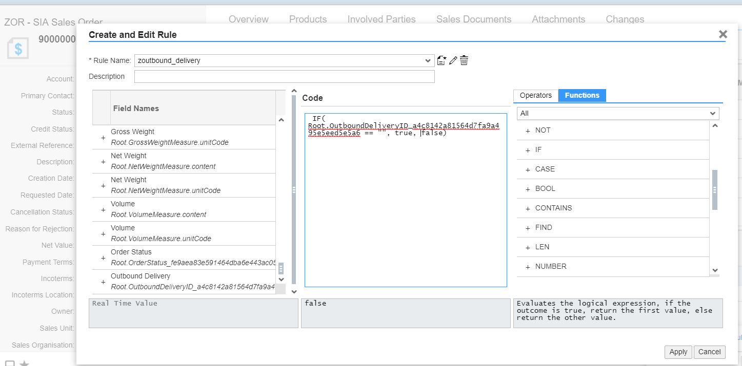
Task: Select the Order Status field name
Action: coord(131,252)
